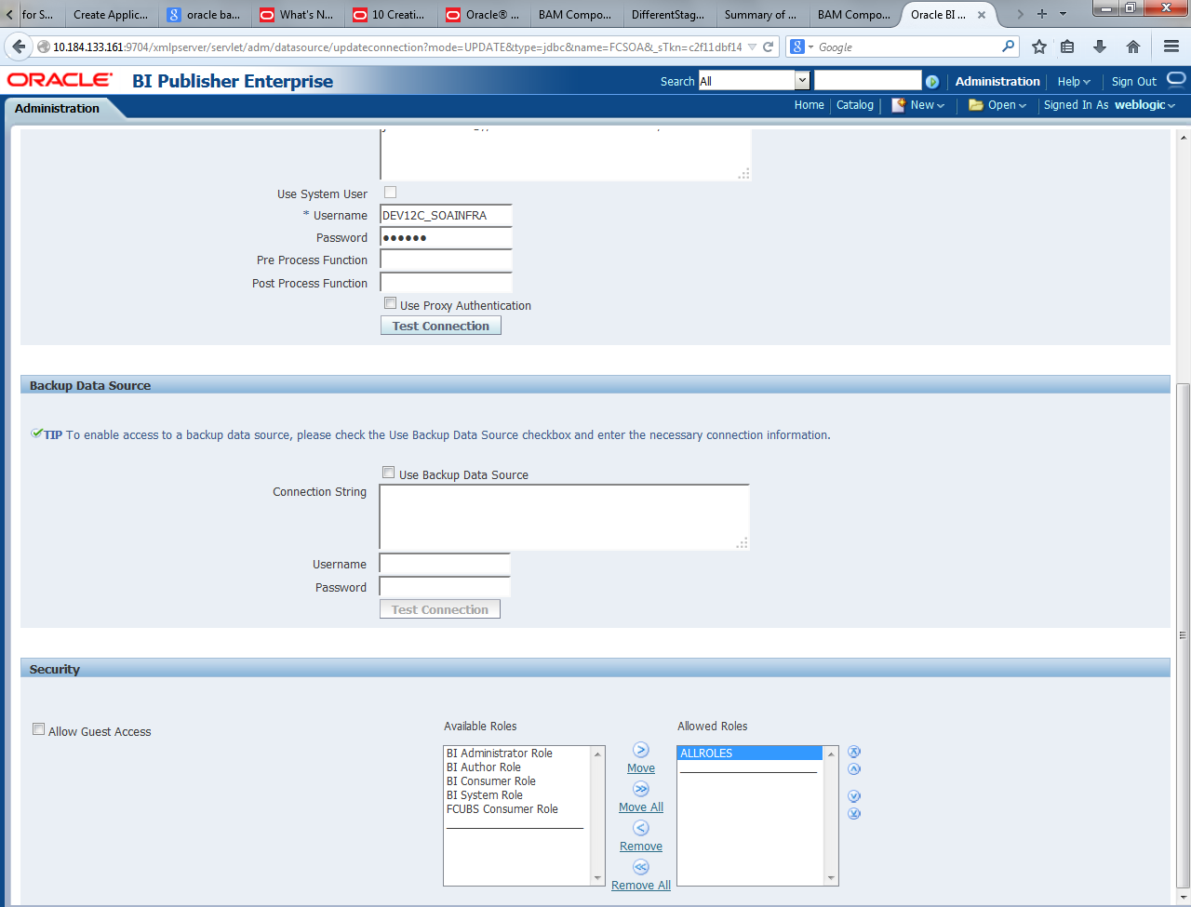Click the Move role arrow icon
This screenshot has width=1191, height=907.
click(x=641, y=750)
